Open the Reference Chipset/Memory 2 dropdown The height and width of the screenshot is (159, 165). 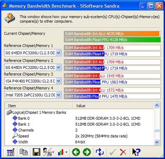(x=59, y=67)
